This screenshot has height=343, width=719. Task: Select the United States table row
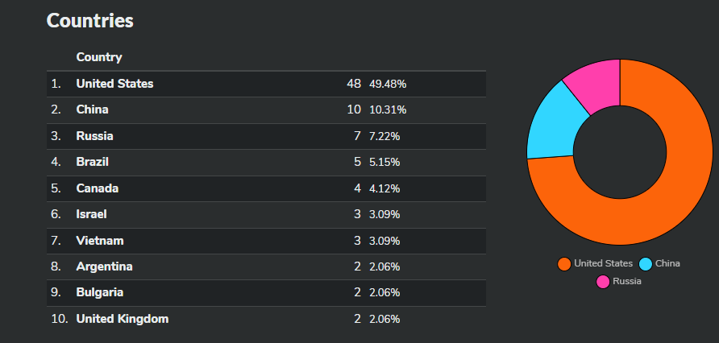[x=266, y=85]
